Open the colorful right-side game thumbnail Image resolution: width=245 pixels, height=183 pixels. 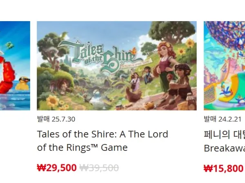[224, 65]
